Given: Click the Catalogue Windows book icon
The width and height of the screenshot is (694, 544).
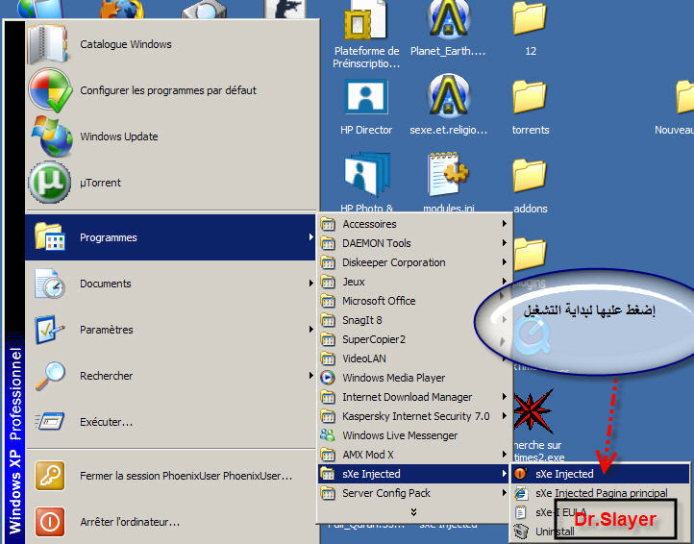Looking at the screenshot, I should click(48, 44).
